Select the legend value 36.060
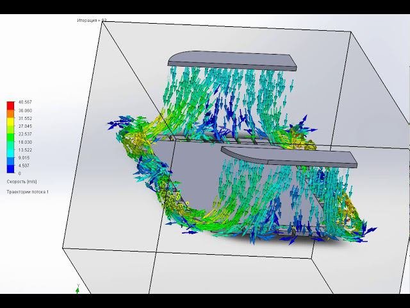Image resolution: width=410 pixels, height=308 pixels. [25, 110]
